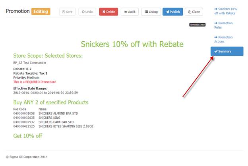Open the Audit view
The width and height of the screenshot is (248, 166).
click(130, 12)
